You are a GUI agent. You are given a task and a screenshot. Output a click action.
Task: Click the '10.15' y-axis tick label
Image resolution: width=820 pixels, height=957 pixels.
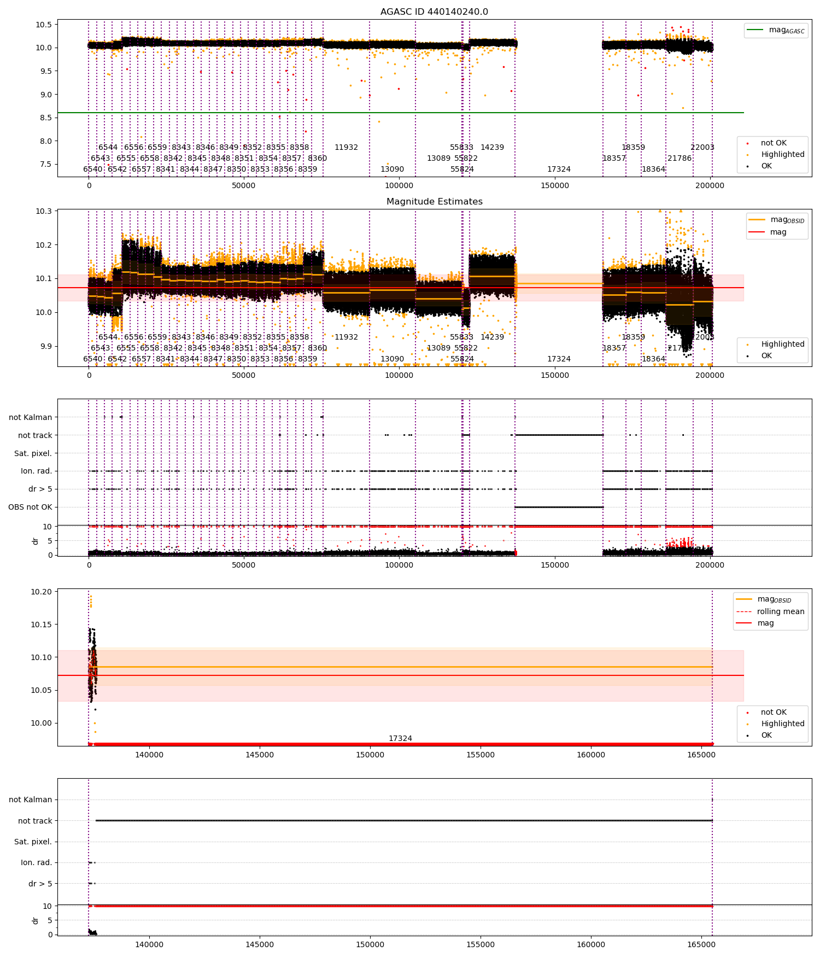(x=42, y=625)
